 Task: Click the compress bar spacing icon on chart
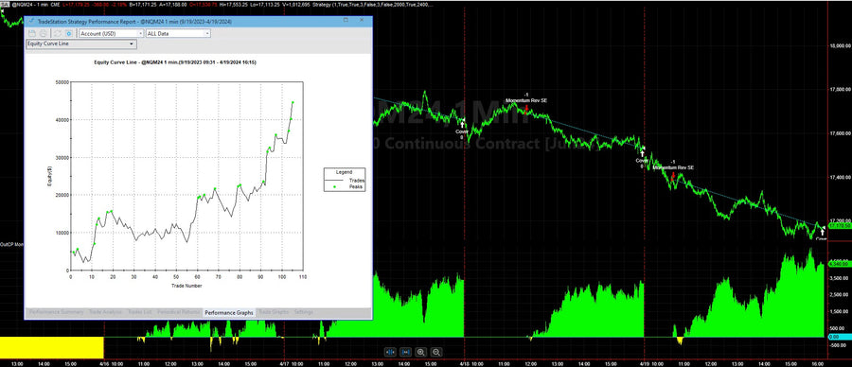pyautogui.click(x=390, y=352)
